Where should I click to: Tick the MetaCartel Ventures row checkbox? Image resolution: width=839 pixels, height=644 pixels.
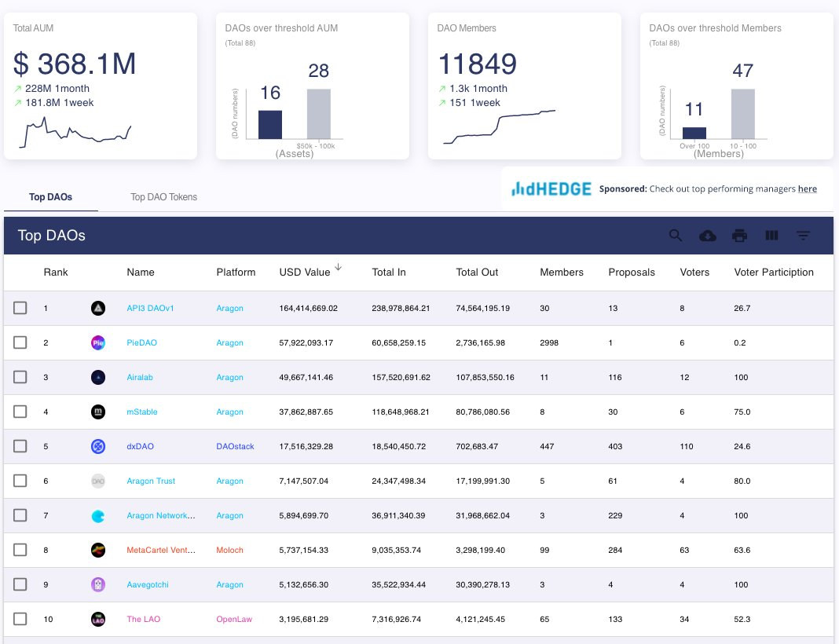tap(20, 550)
